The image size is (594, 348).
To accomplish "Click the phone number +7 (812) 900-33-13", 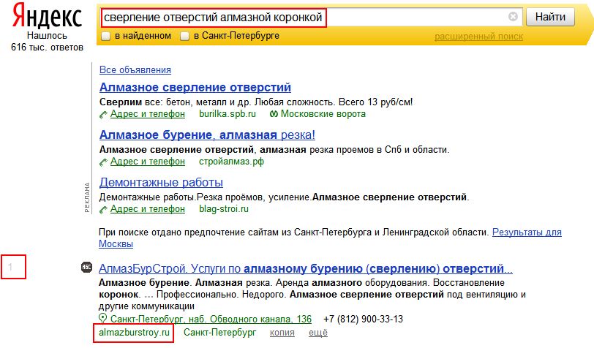I will [x=364, y=319].
